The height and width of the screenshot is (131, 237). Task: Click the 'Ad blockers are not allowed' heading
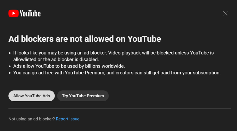point(85,39)
